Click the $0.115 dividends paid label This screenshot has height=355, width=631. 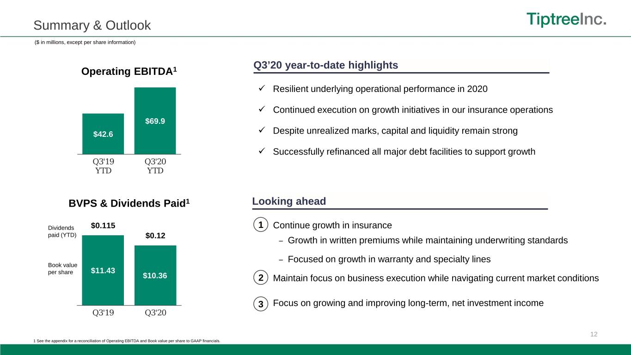click(x=103, y=226)
